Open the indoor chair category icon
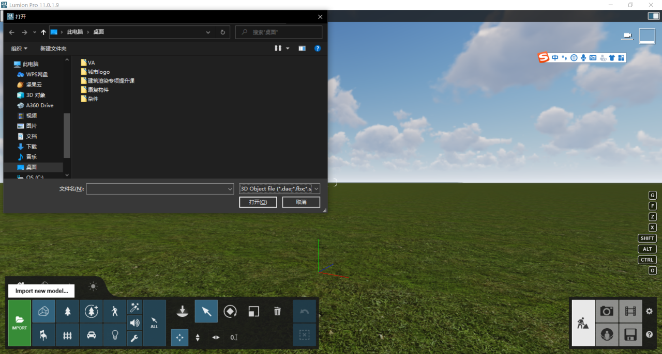 click(44, 335)
